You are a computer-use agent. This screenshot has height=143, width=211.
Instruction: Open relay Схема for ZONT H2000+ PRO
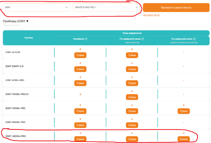80,139
